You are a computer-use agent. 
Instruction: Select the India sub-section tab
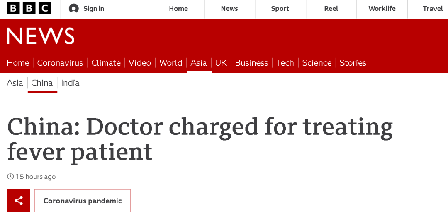pyautogui.click(x=70, y=83)
